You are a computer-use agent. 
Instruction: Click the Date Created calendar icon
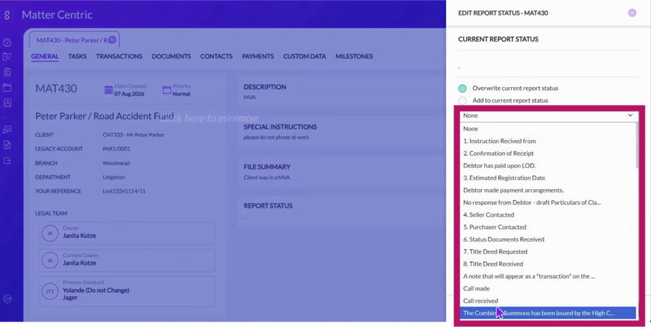pos(108,90)
